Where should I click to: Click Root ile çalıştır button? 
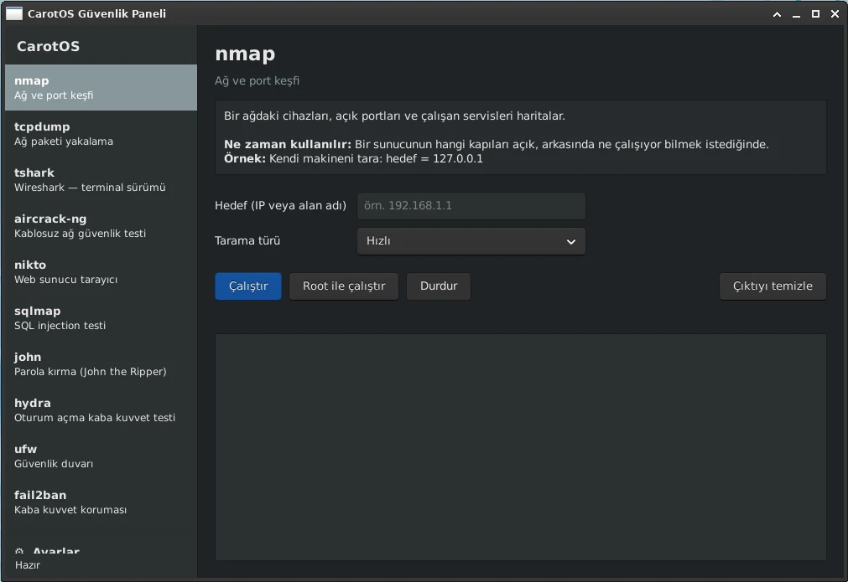(x=344, y=286)
